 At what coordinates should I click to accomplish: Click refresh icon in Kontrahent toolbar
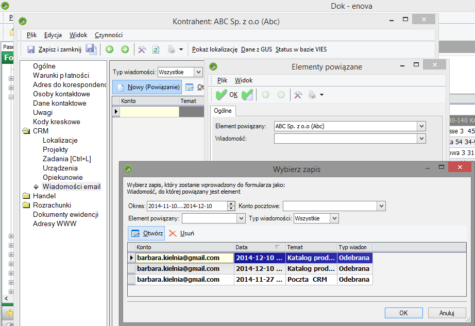click(x=156, y=49)
